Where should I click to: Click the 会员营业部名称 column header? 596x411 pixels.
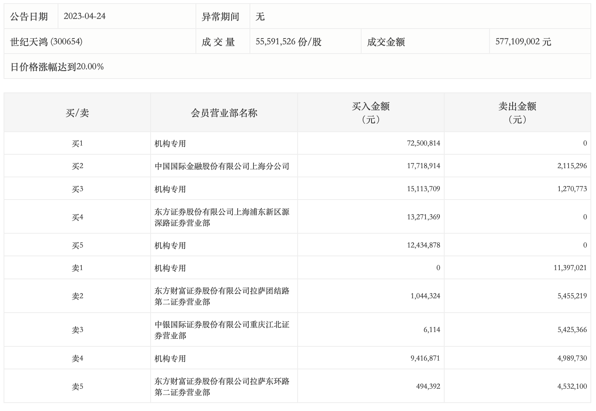(x=224, y=113)
